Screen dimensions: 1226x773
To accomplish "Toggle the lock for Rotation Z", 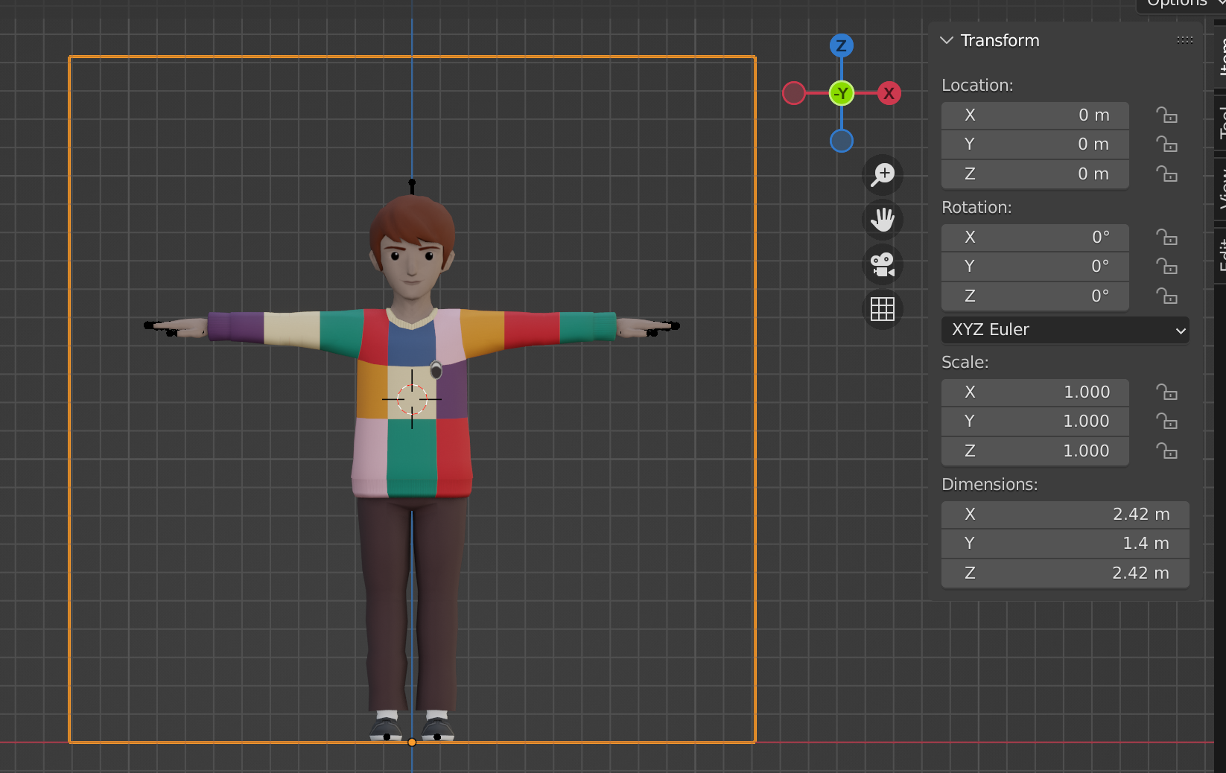I will click(1166, 296).
